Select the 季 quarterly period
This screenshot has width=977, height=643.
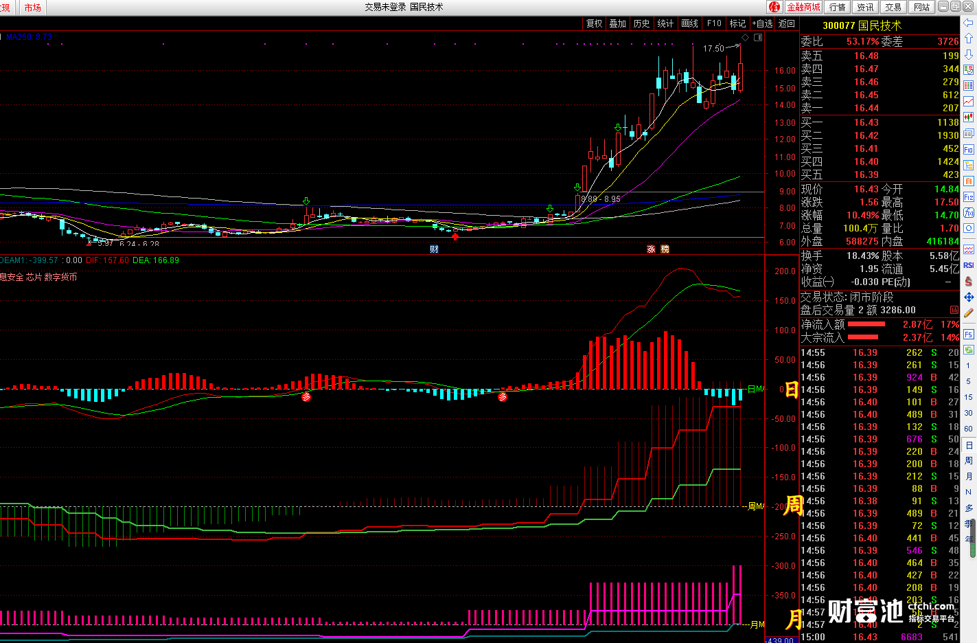pyautogui.click(x=969, y=524)
